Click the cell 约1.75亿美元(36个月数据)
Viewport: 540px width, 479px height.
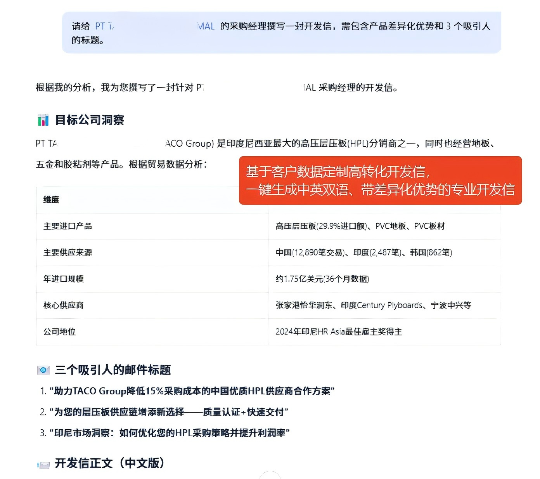click(x=384, y=279)
